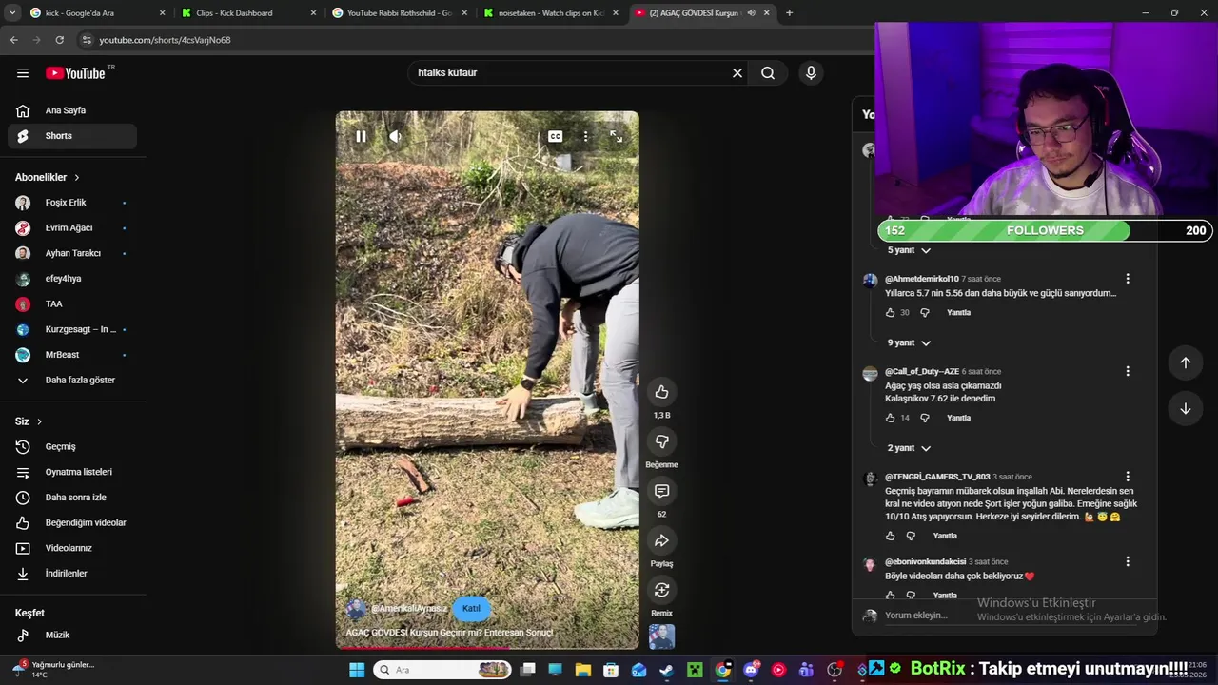The image size is (1218, 685).
Task: Like the Short with thumbs up
Action: click(x=661, y=392)
